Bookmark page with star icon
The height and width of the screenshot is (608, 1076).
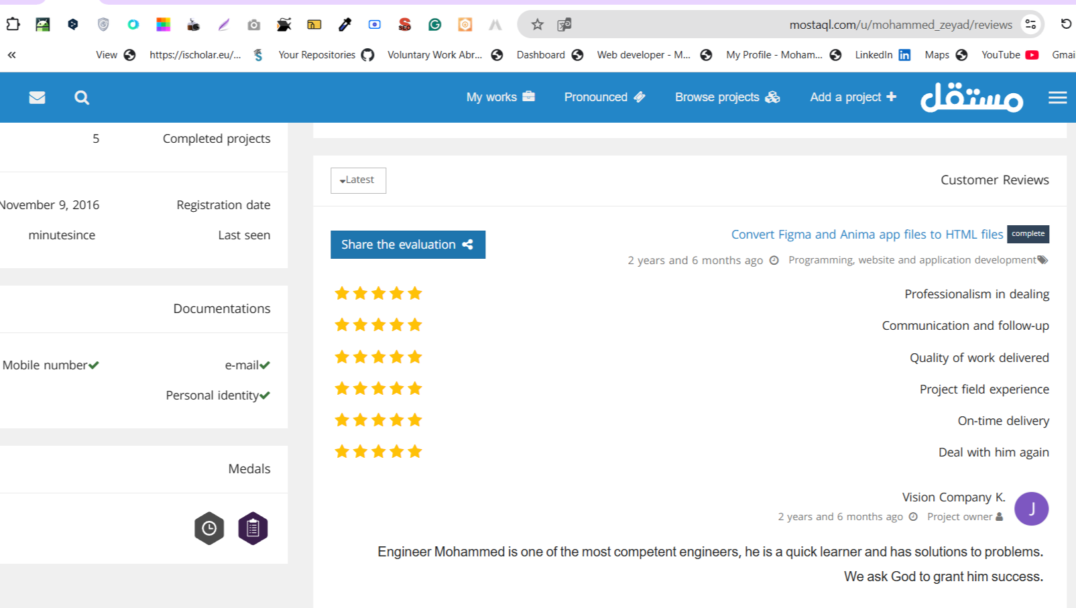click(537, 25)
